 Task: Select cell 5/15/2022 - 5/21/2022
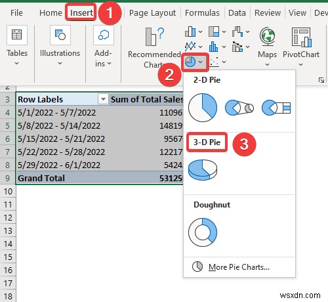(x=62, y=139)
